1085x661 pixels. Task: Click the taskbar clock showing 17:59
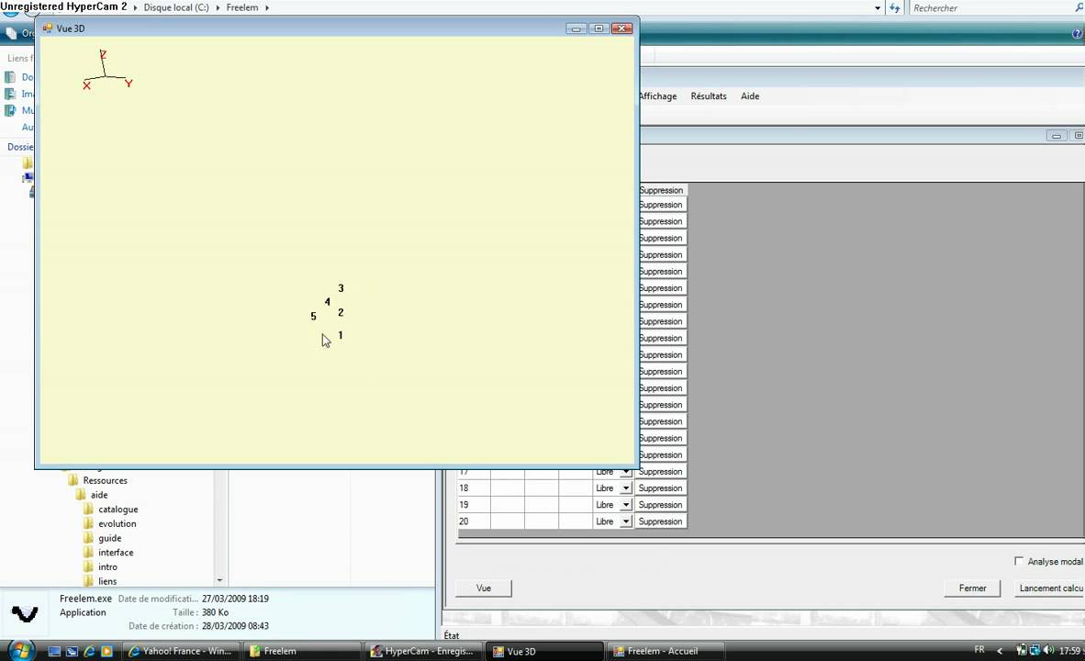1069,651
